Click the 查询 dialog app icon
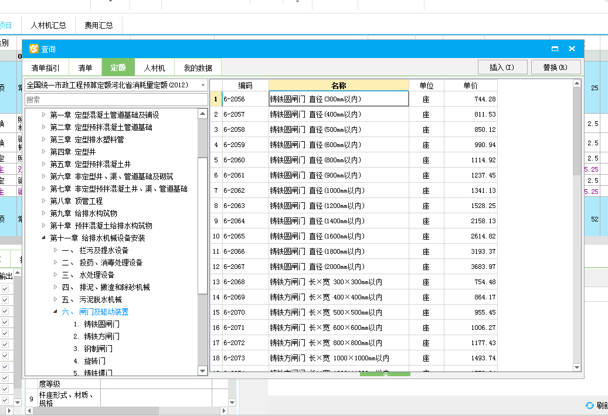The image size is (608, 416). pyautogui.click(x=34, y=49)
